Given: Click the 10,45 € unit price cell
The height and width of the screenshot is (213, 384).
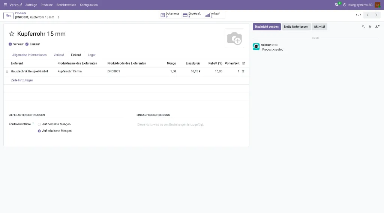Looking at the screenshot, I should pos(195,72).
